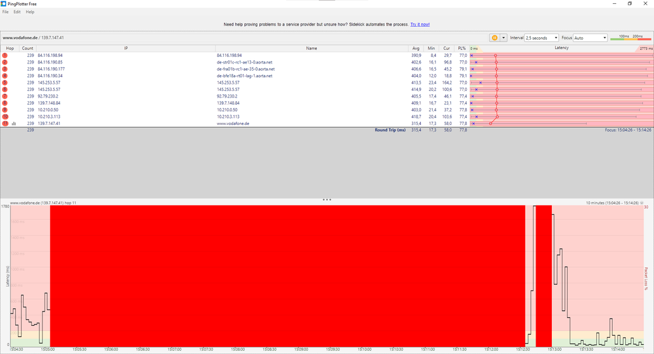Follow the 'Try it now!' Sidekick link

pyautogui.click(x=420, y=24)
